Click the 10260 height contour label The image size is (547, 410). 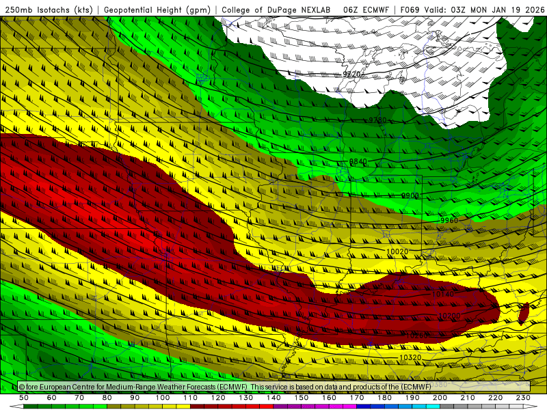point(417,336)
